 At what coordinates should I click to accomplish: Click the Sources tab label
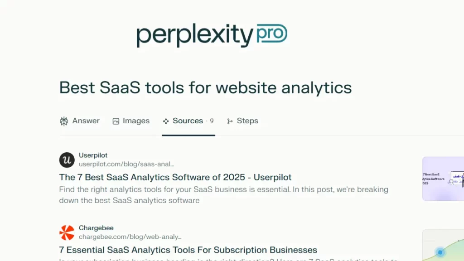click(x=188, y=121)
